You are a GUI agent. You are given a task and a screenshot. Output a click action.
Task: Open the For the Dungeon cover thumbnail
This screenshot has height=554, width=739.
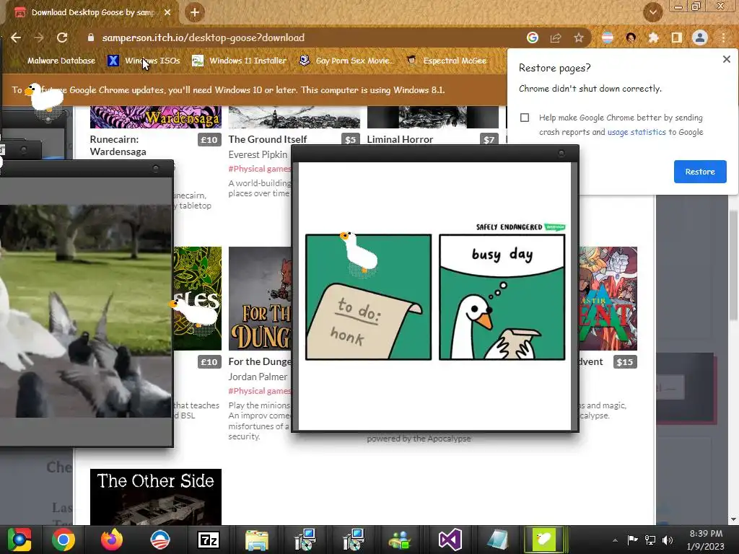pyautogui.click(x=260, y=298)
